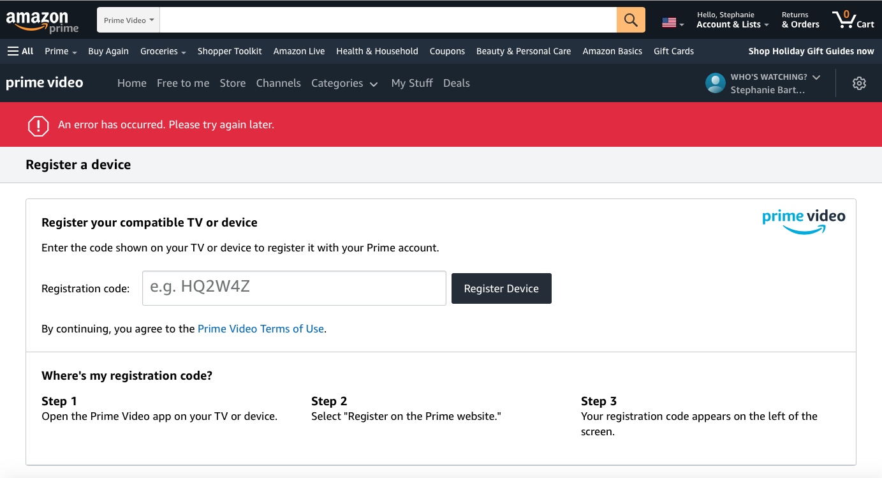Open the shopping cart icon

click(853, 20)
